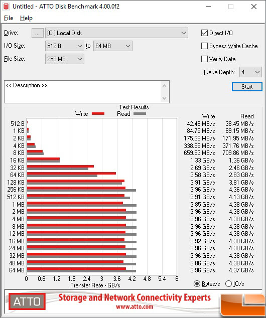Image resolution: width=266 pixels, height=318 pixels.
Task: Open the minimum I/O Size 512 B dropdown
Action: click(65, 46)
